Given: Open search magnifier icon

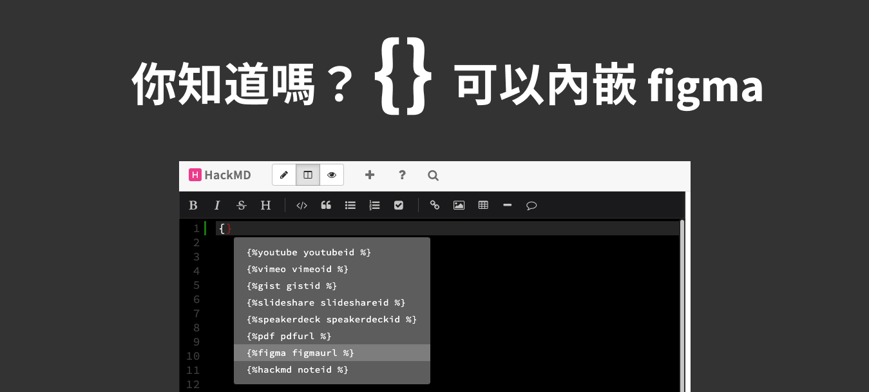Looking at the screenshot, I should point(434,175).
